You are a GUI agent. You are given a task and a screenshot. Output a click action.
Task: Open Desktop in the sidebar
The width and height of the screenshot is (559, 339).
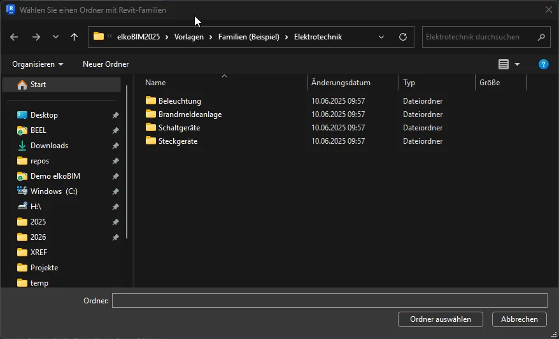tap(44, 115)
